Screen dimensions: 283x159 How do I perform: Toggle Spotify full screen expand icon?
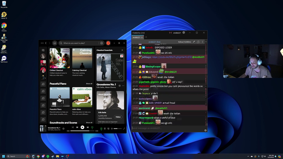tap(124, 129)
